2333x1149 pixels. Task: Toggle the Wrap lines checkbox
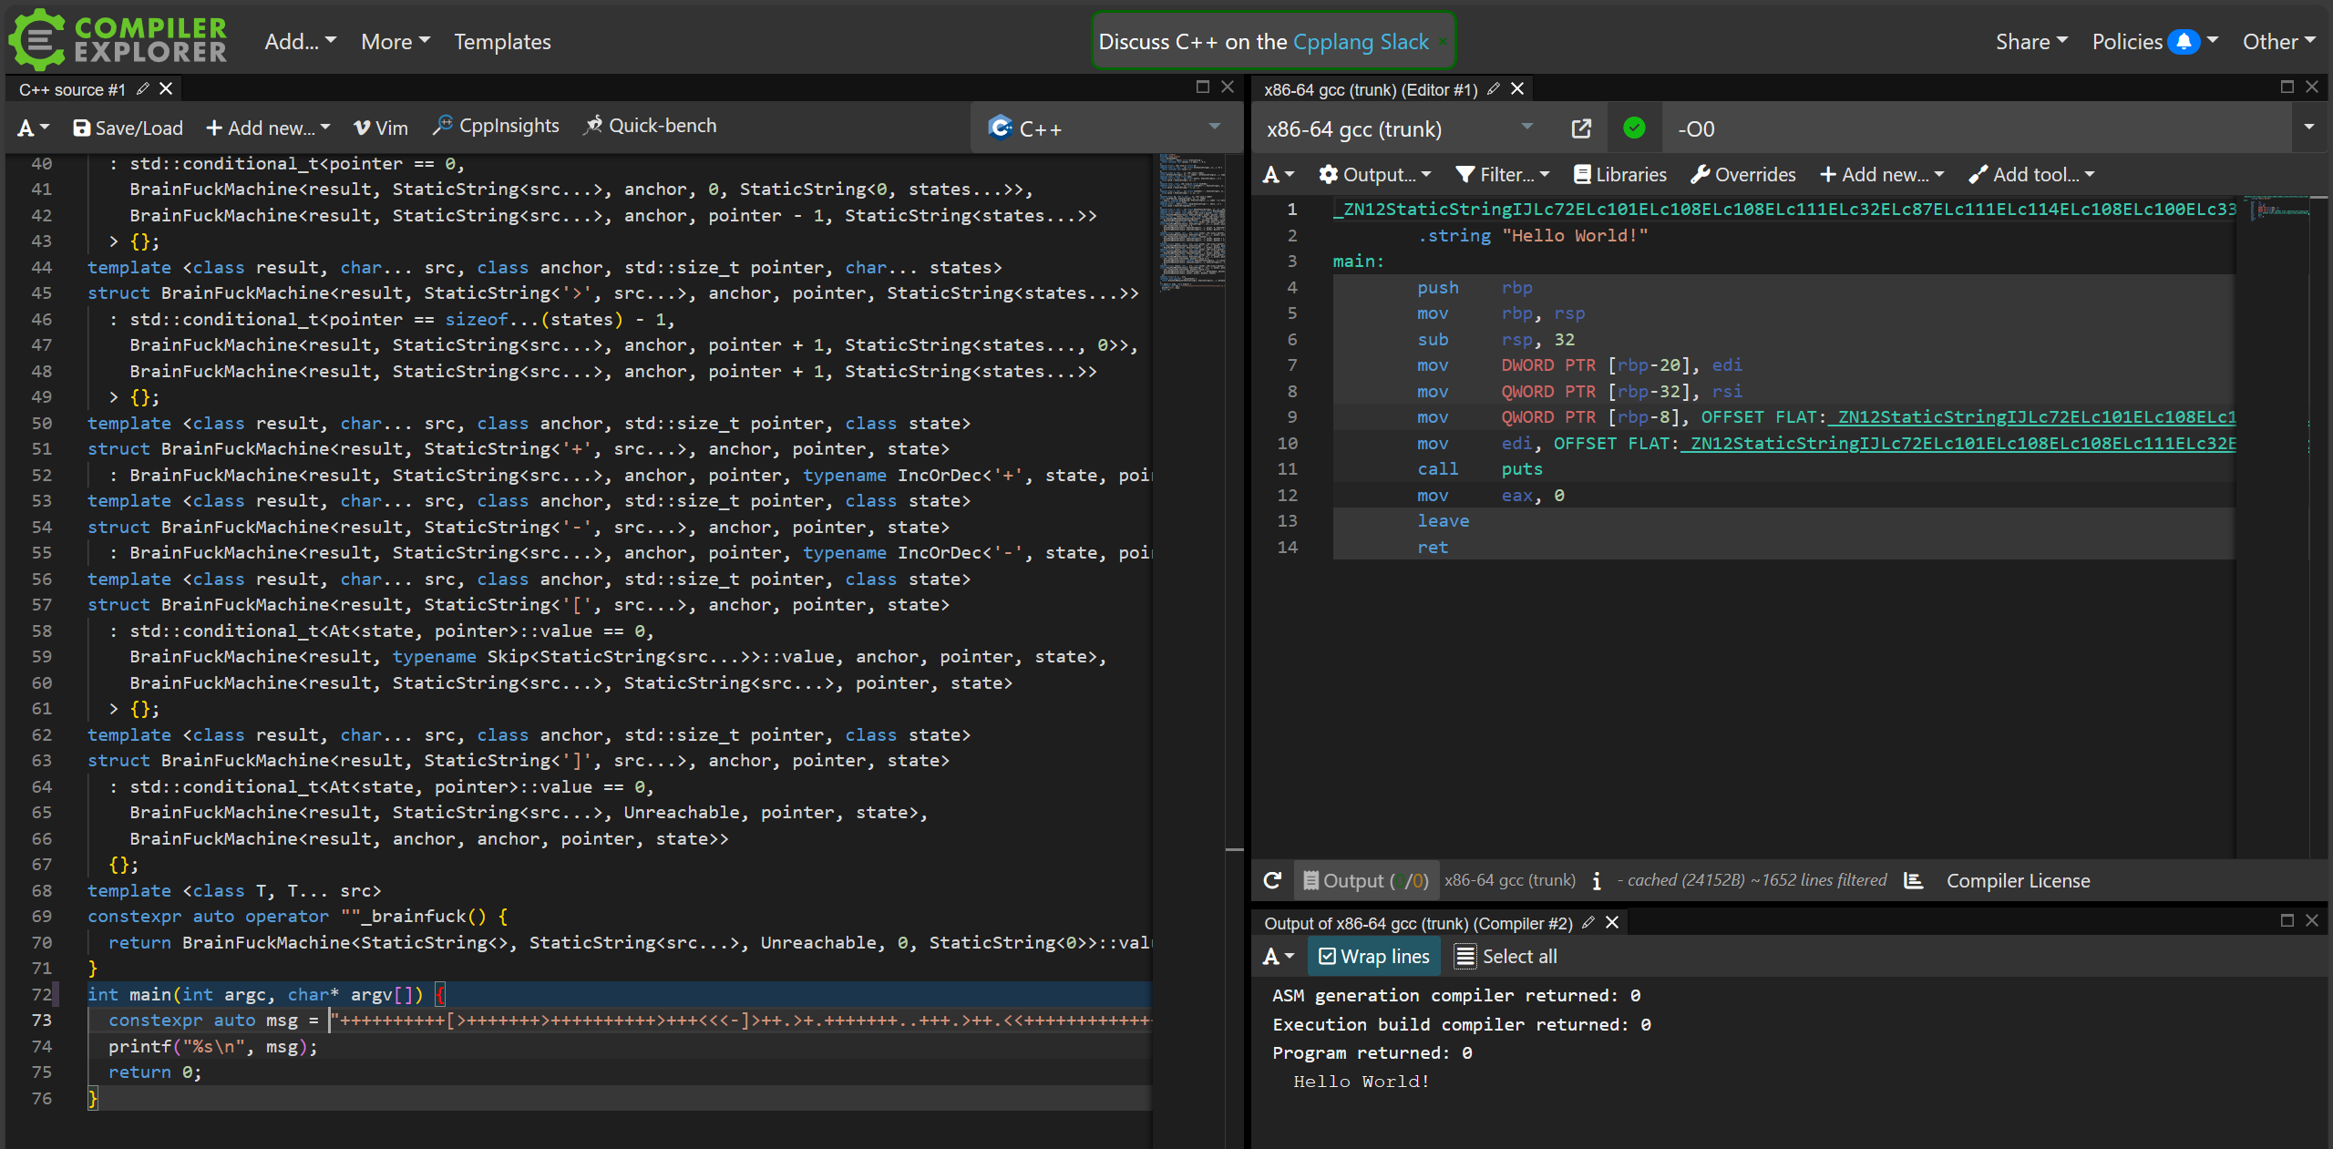[1374, 956]
